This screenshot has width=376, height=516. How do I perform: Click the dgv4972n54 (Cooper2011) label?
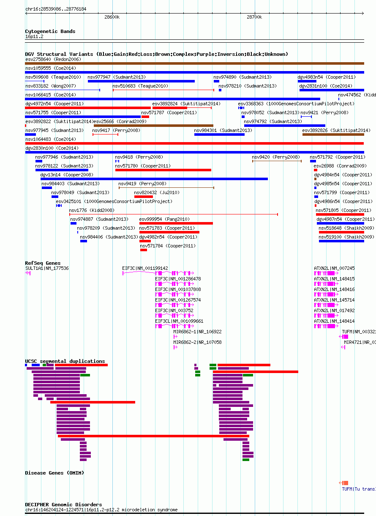[54, 104]
